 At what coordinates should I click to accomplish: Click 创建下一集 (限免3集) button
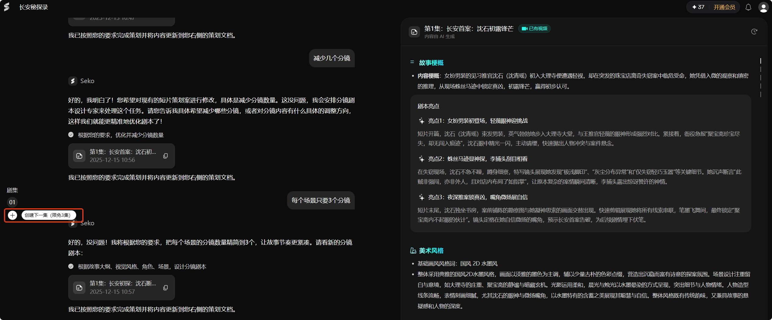48,215
